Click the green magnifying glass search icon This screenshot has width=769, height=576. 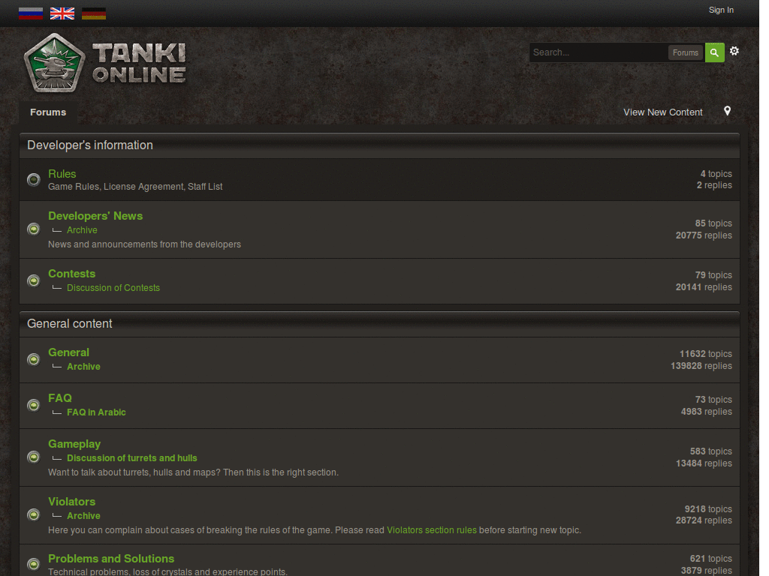pos(714,52)
